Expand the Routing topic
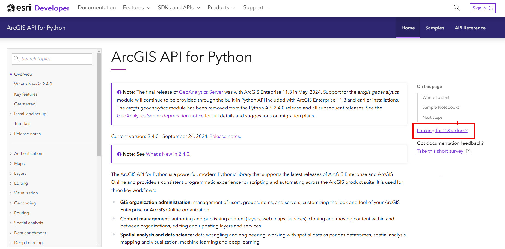Screen dimensions: 505x249 pos(11,213)
